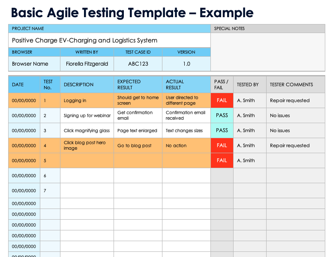Select the EXPECTED RESULT column header
Viewport: 333px width, 257px height.
click(138, 85)
